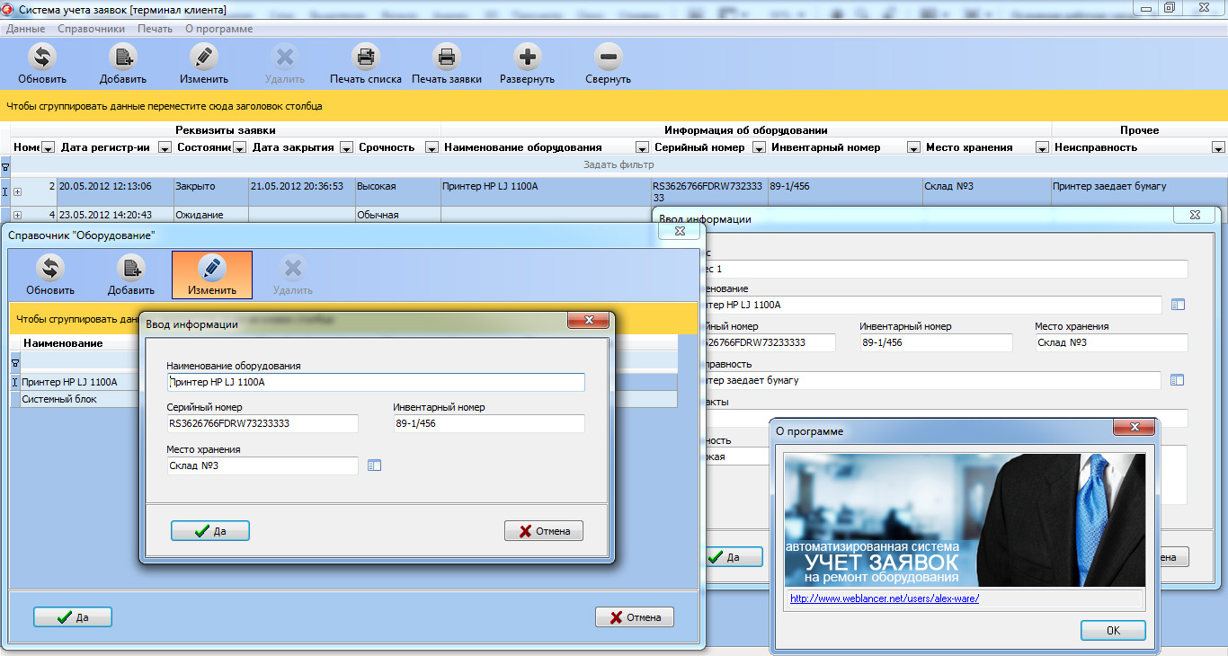Expand row 4 in requests grid

[x=17, y=216]
